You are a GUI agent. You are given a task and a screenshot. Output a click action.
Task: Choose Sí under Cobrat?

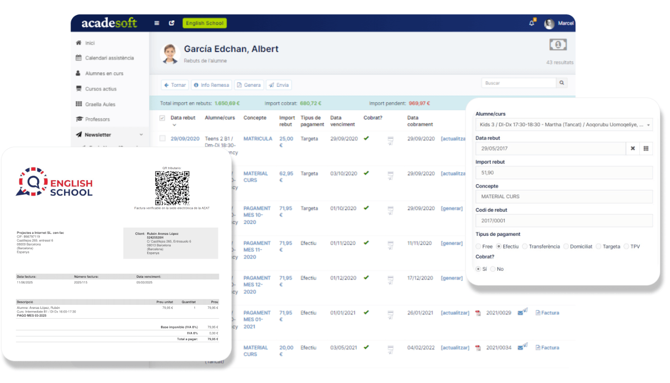(x=478, y=269)
